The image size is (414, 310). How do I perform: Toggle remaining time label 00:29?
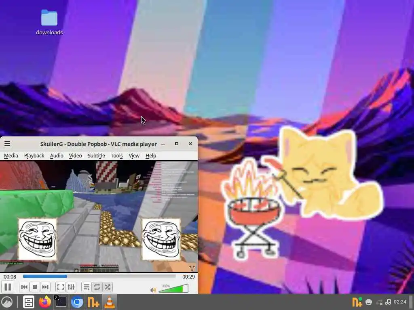click(188, 277)
